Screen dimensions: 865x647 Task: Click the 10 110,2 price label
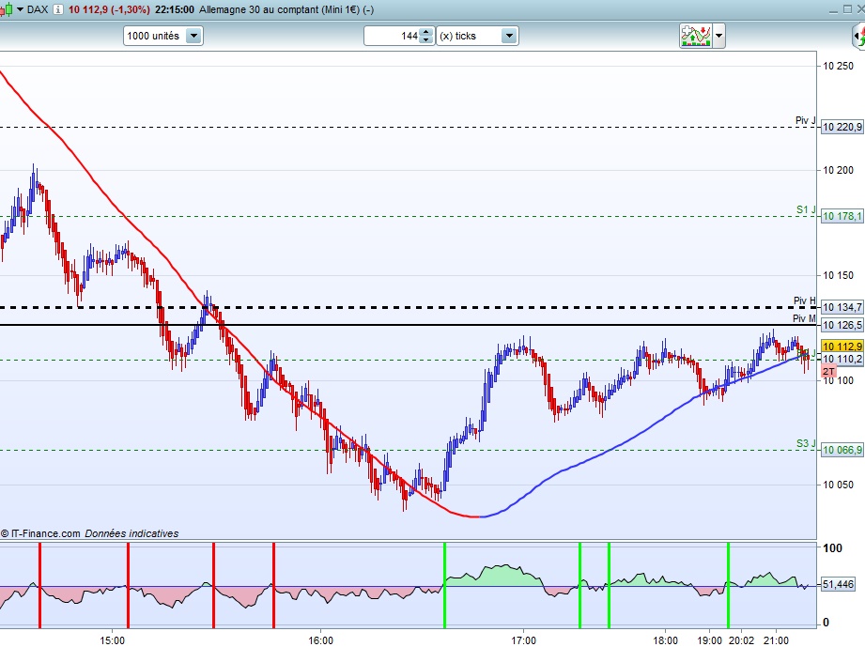[x=842, y=359]
